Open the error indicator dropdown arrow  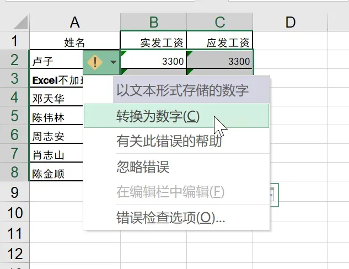tap(113, 62)
